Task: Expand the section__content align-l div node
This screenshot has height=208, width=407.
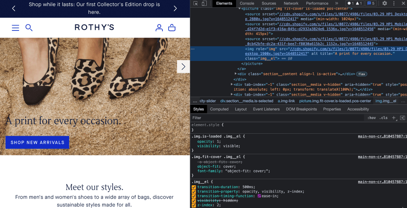Action: (x=236, y=74)
